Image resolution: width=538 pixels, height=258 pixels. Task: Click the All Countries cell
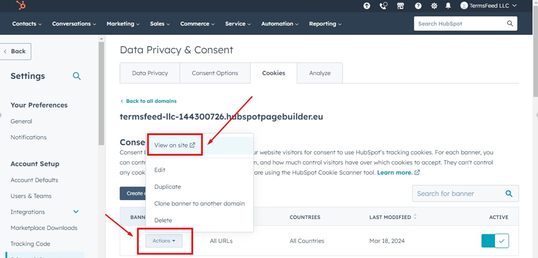pos(307,241)
